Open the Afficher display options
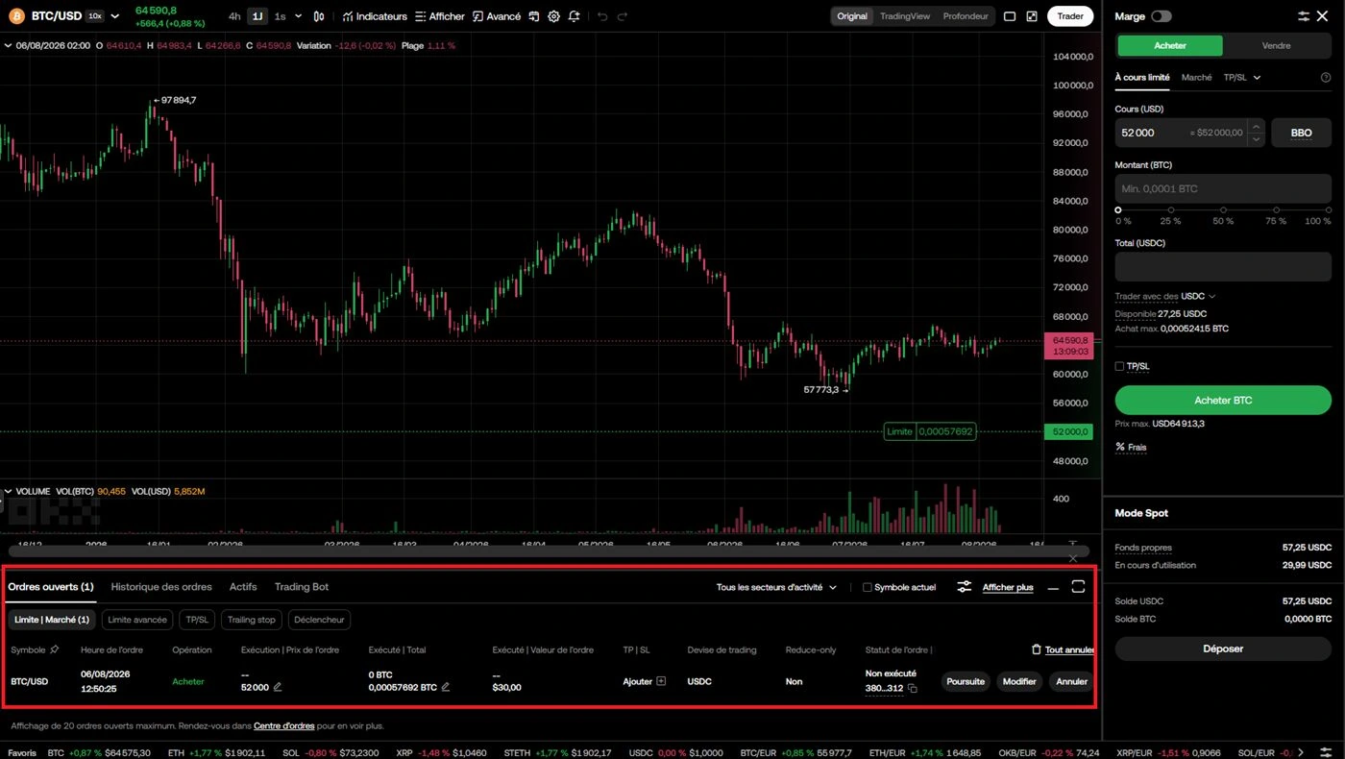Screen dimensions: 1345x759 click(x=440, y=16)
